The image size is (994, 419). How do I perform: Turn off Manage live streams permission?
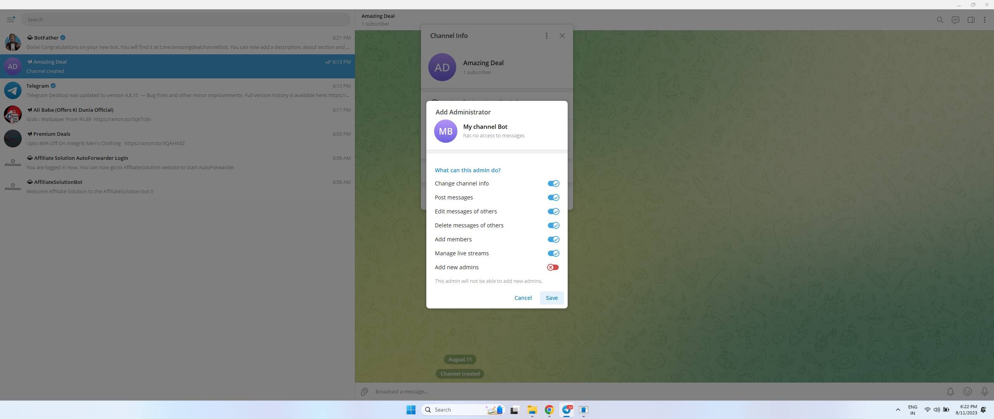click(x=553, y=253)
